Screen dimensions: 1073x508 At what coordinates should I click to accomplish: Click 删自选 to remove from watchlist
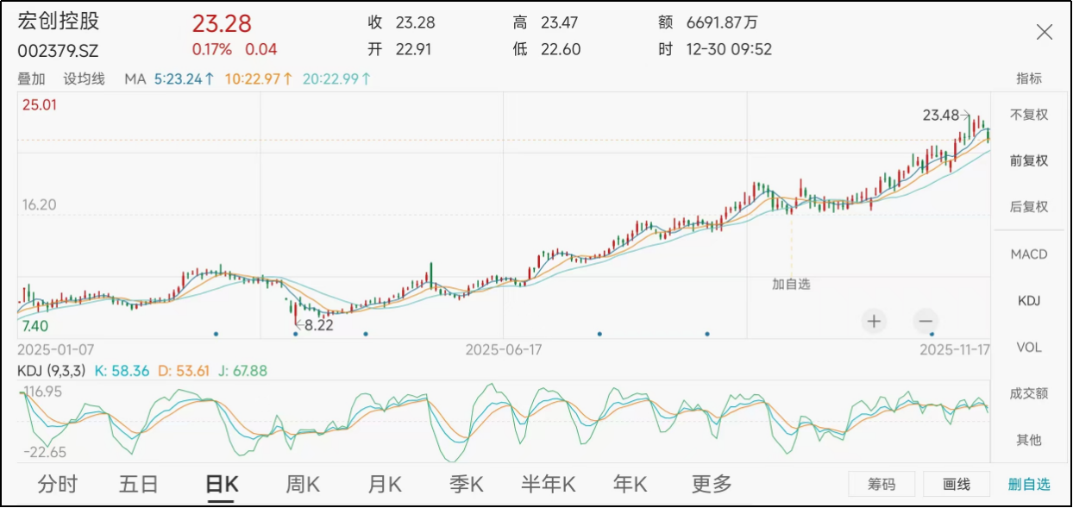(1029, 485)
